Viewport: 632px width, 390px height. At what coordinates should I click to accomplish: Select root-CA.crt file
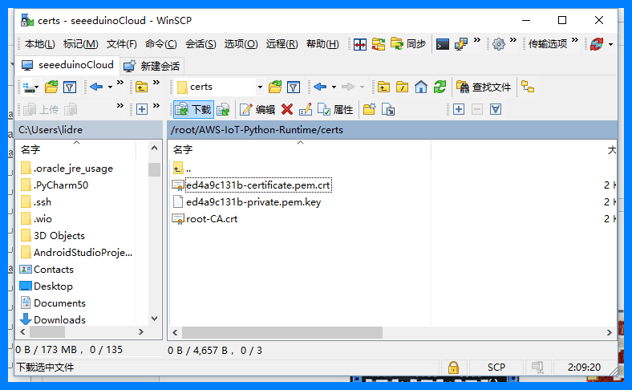[212, 219]
